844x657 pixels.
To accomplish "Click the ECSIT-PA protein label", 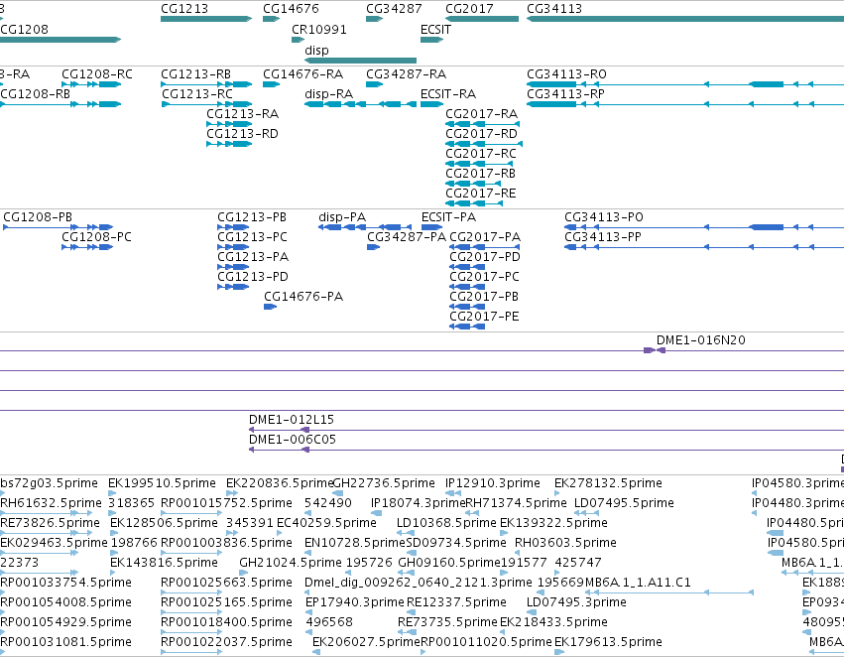I will coord(449,217).
